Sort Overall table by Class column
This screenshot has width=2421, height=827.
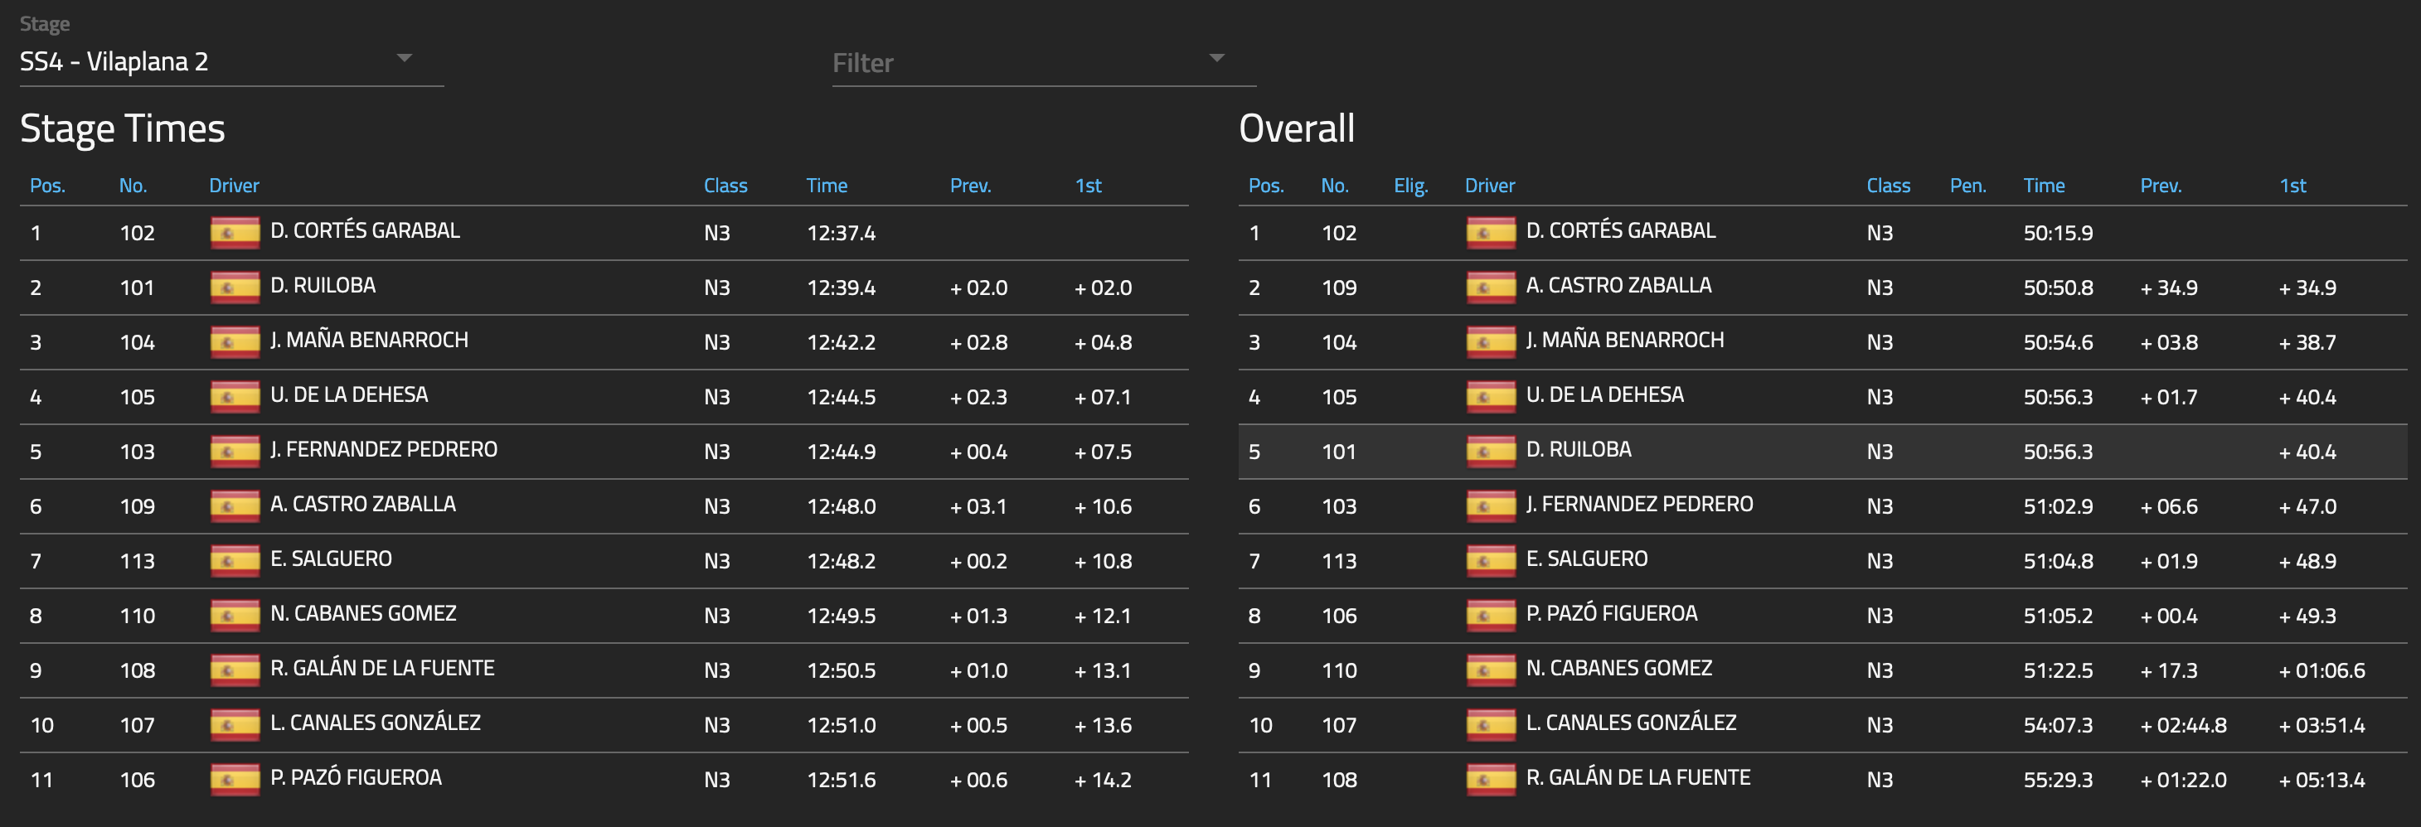pyautogui.click(x=1888, y=185)
